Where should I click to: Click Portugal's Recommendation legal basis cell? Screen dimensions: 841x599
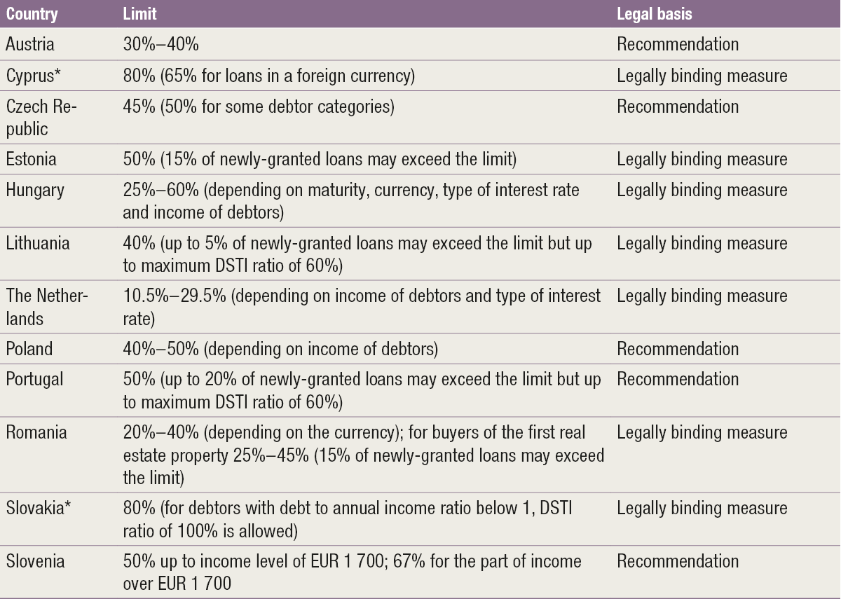678,379
